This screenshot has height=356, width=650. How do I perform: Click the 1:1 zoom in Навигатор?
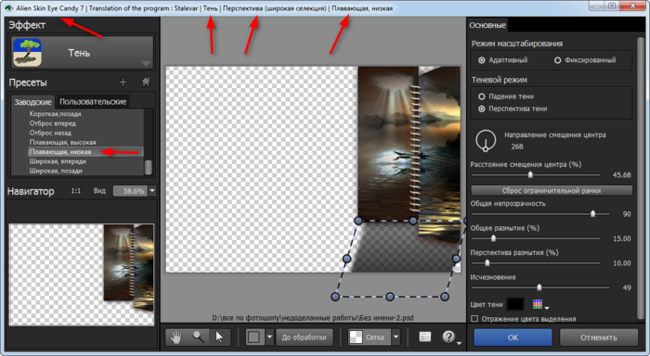pyautogui.click(x=75, y=191)
